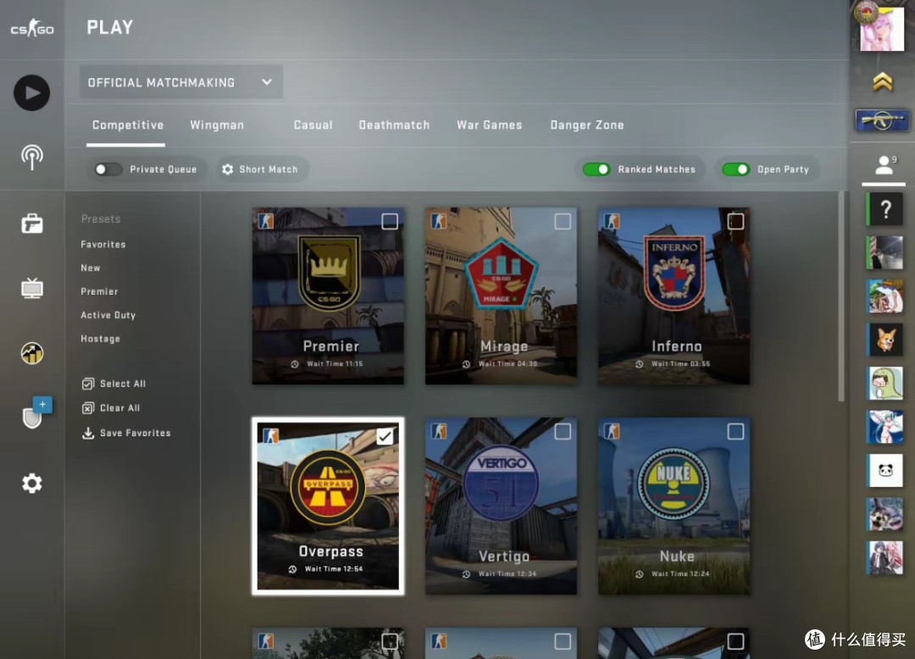
Task: Toggle the Open Party switch
Action: pos(736,169)
